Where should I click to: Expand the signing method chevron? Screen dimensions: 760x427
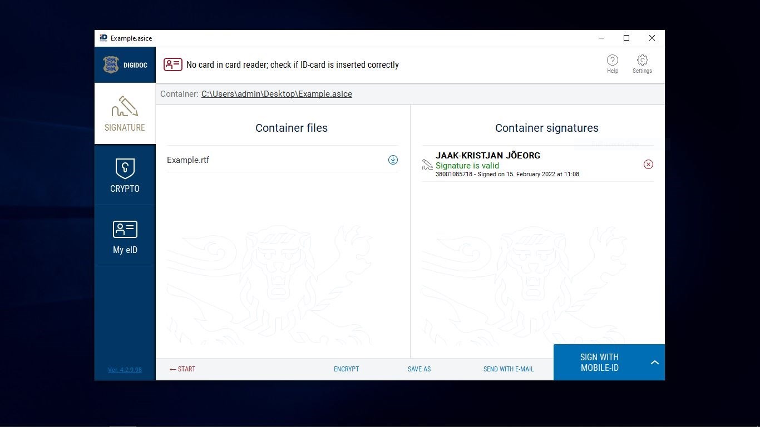point(655,363)
